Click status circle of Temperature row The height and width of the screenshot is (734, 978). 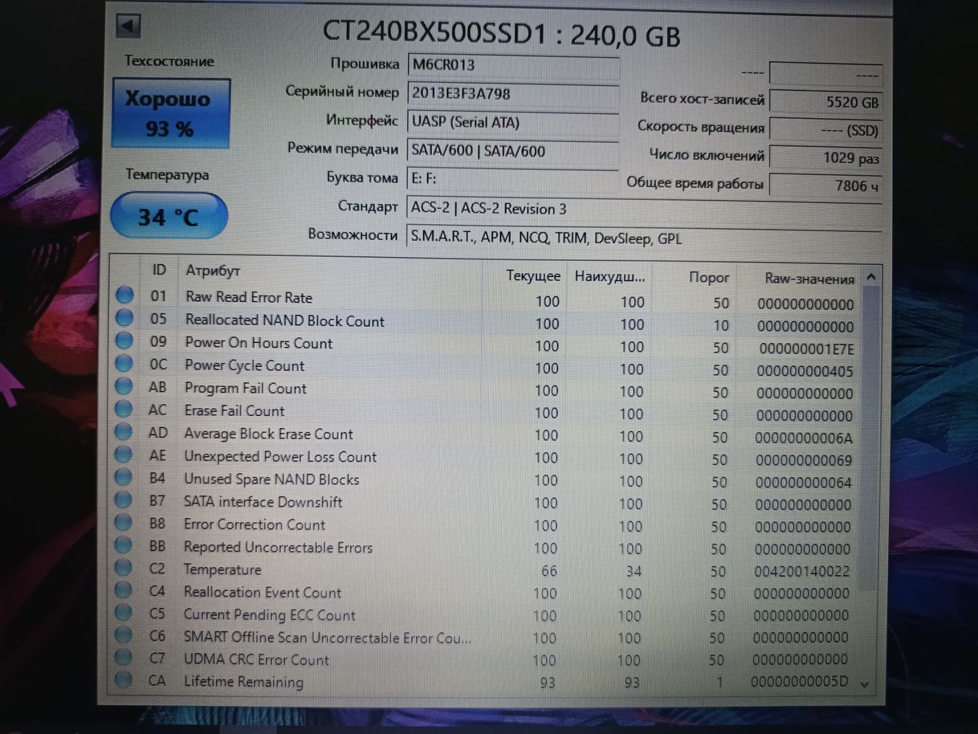point(123,567)
